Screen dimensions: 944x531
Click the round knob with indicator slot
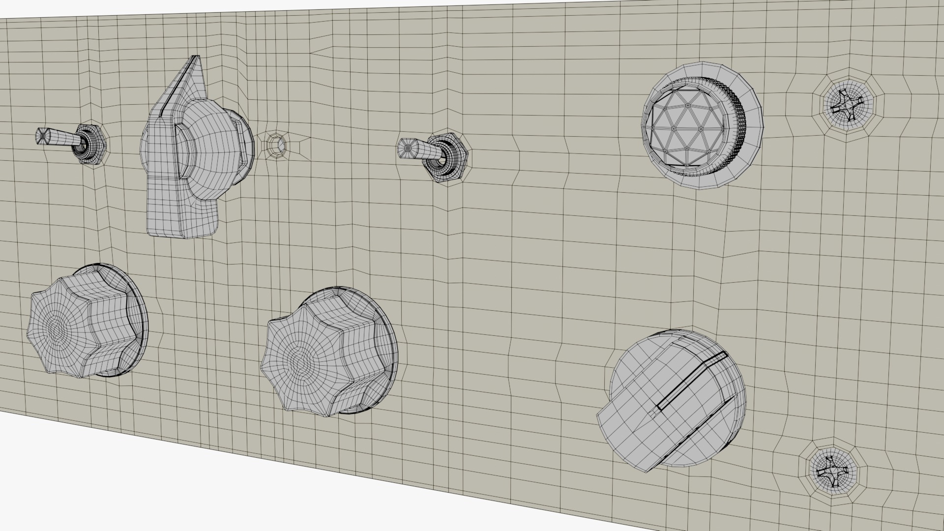point(672,402)
